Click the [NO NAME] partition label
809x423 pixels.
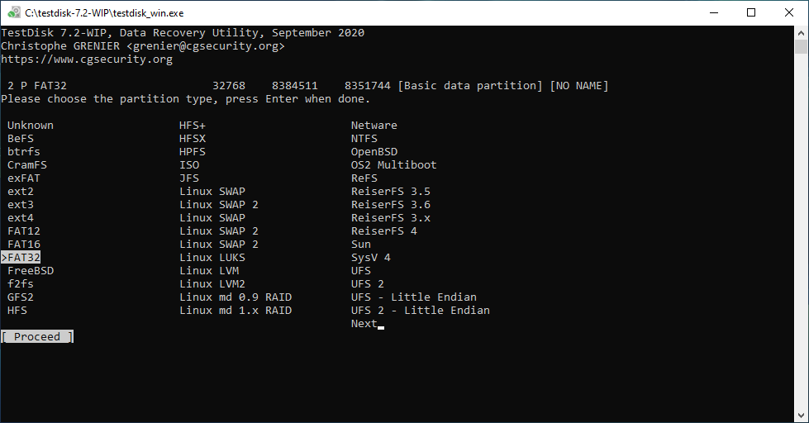click(579, 86)
